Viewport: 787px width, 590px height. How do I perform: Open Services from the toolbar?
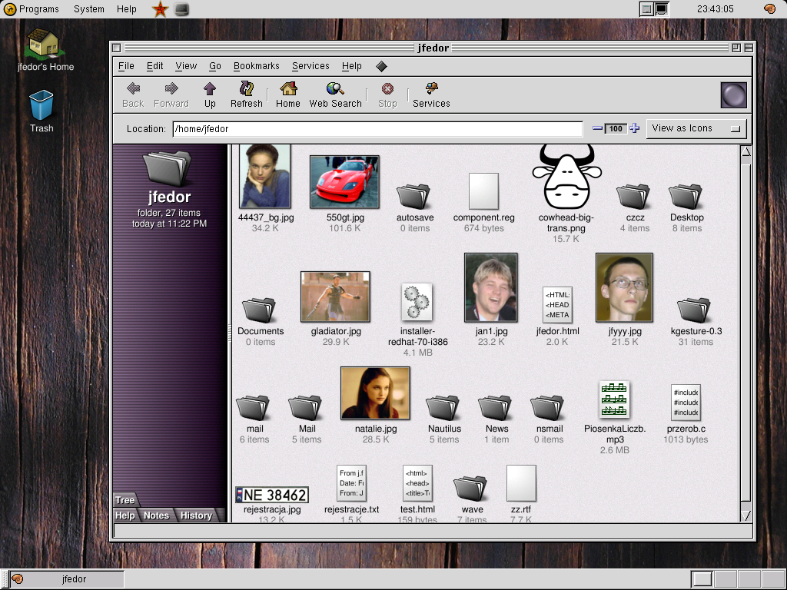430,94
